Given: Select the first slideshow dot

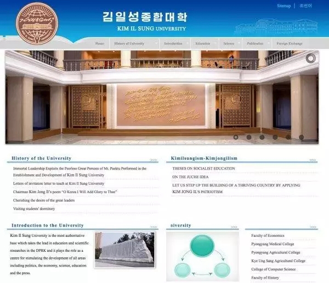Looking at the screenshot, I should coord(236,137).
